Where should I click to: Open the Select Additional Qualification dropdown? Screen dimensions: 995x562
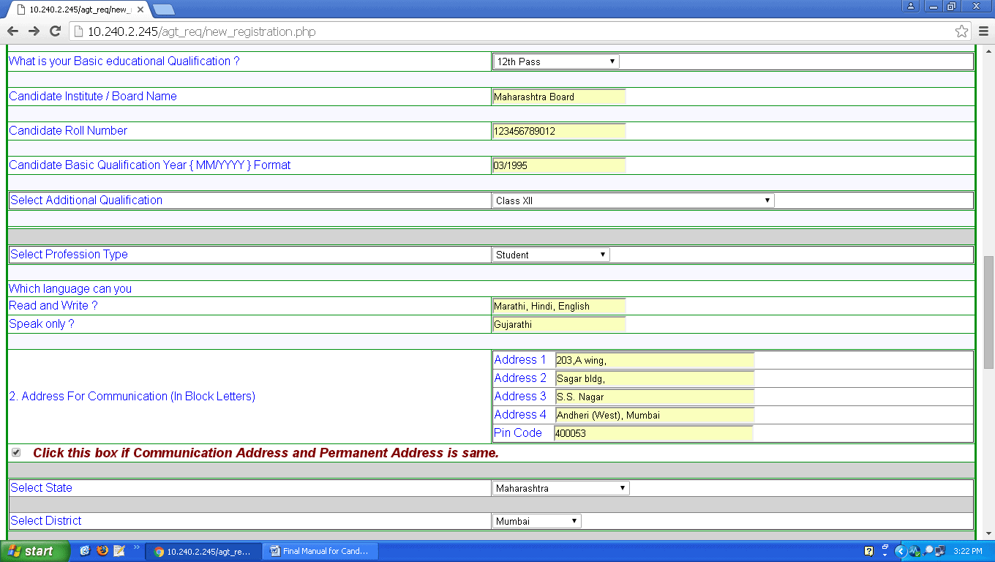coord(634,201)
